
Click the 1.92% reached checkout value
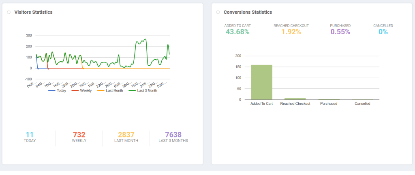click(291, 32)
